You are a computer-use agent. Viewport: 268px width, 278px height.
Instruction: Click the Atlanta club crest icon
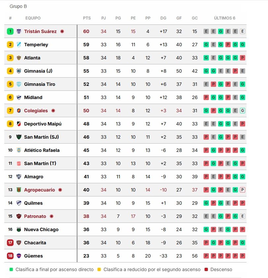point(19,58)
